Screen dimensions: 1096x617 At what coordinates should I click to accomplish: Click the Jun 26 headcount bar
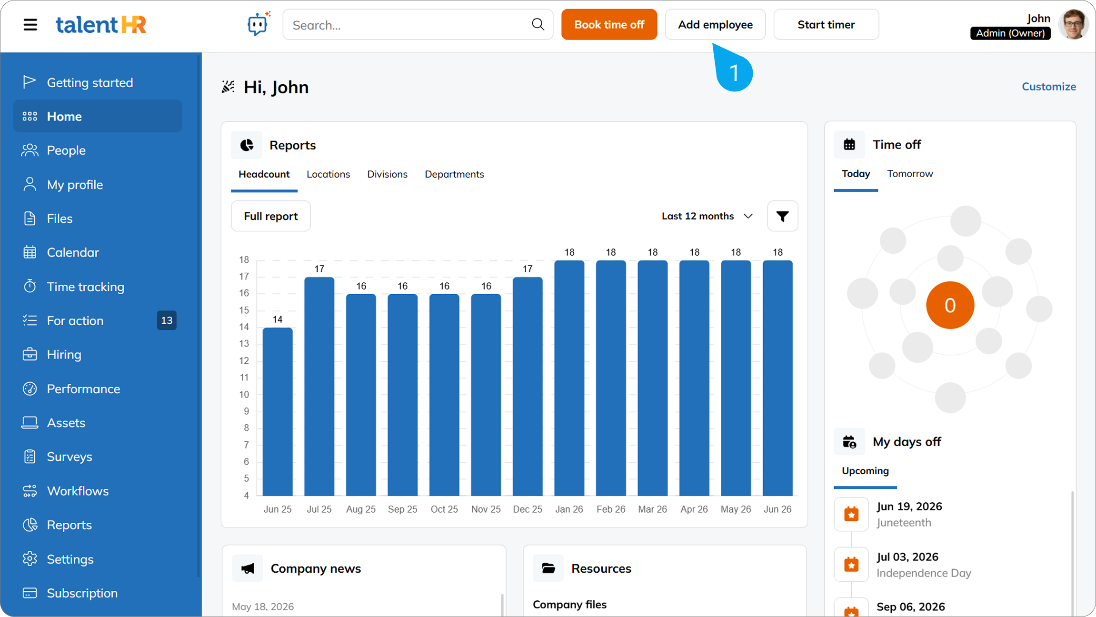pos(777,378)
